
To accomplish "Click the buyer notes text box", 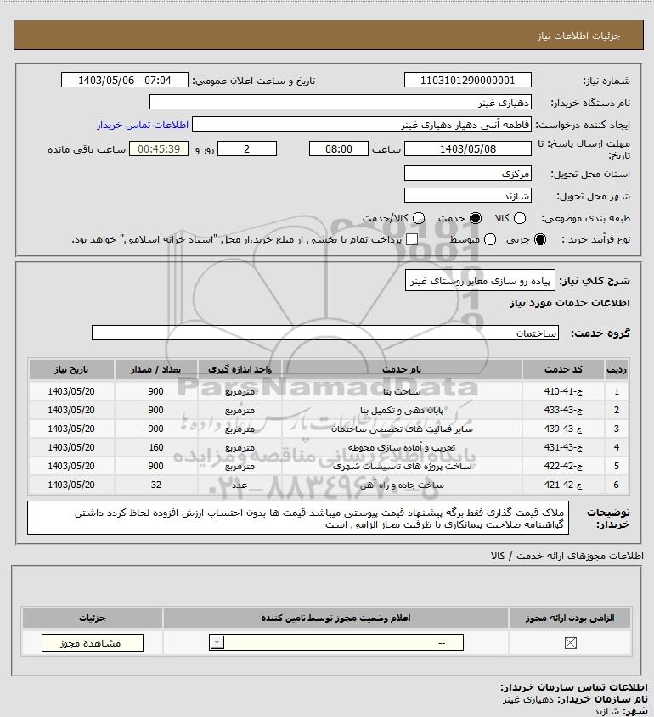I will [x=298, y=518].
